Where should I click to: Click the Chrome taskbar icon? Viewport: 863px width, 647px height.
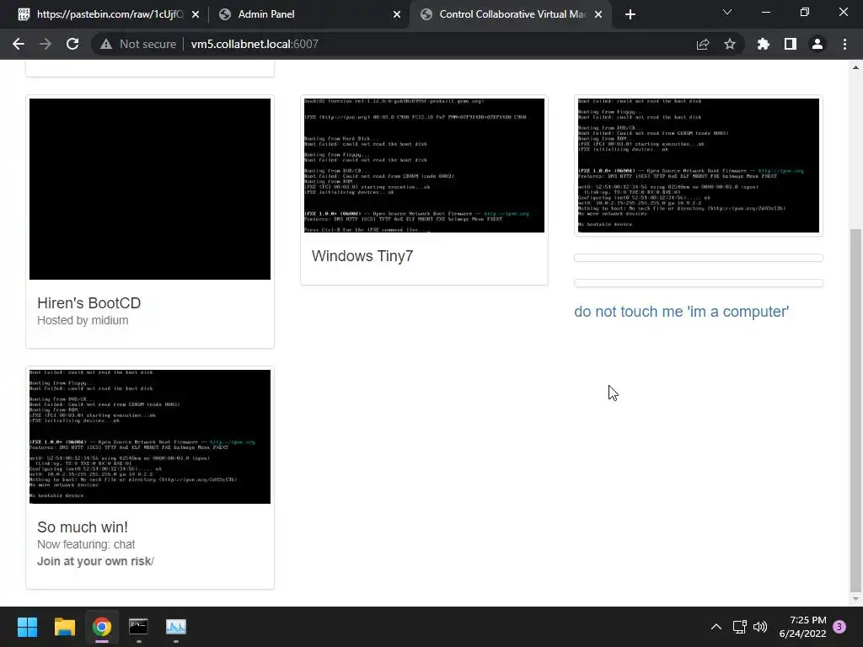(x=102, y=627)
